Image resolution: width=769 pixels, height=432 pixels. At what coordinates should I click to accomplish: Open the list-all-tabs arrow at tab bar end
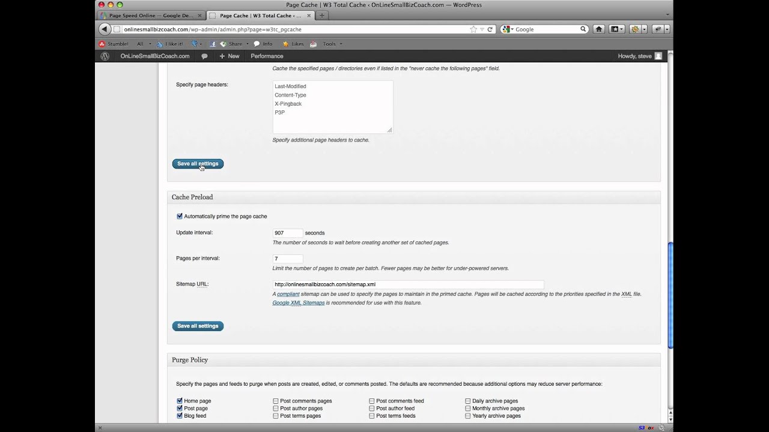click(667, 16)
